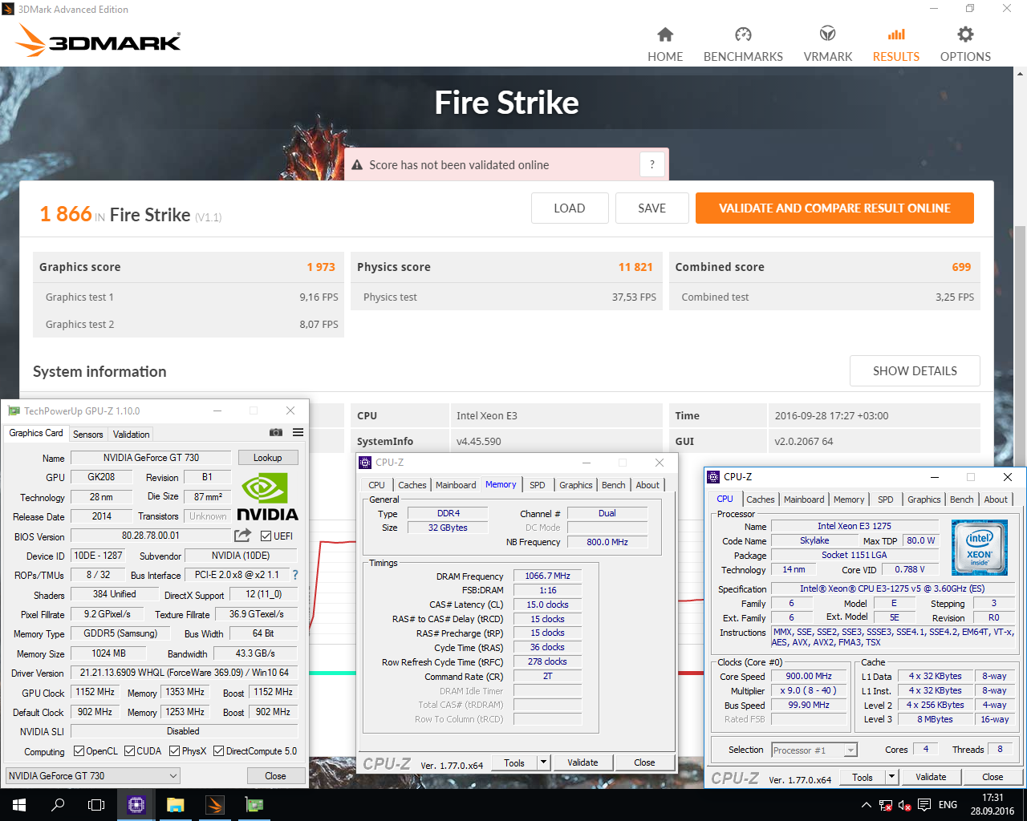Switch to 3DMark taskbar icon
The image size is (1027, 821).
[x=214, y=805]
